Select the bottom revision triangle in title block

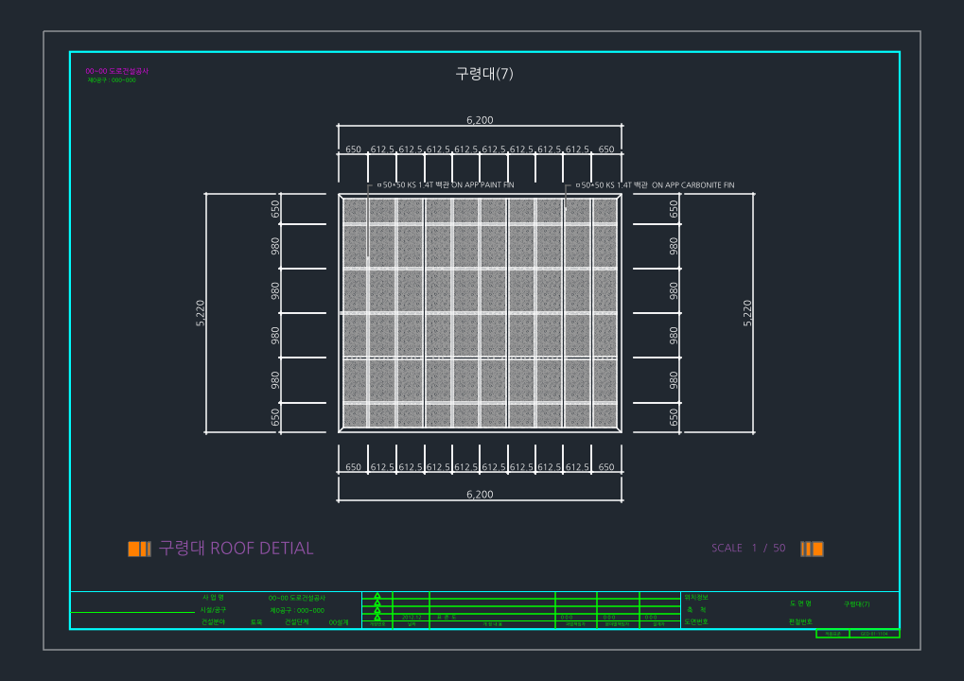coord(377,617)
